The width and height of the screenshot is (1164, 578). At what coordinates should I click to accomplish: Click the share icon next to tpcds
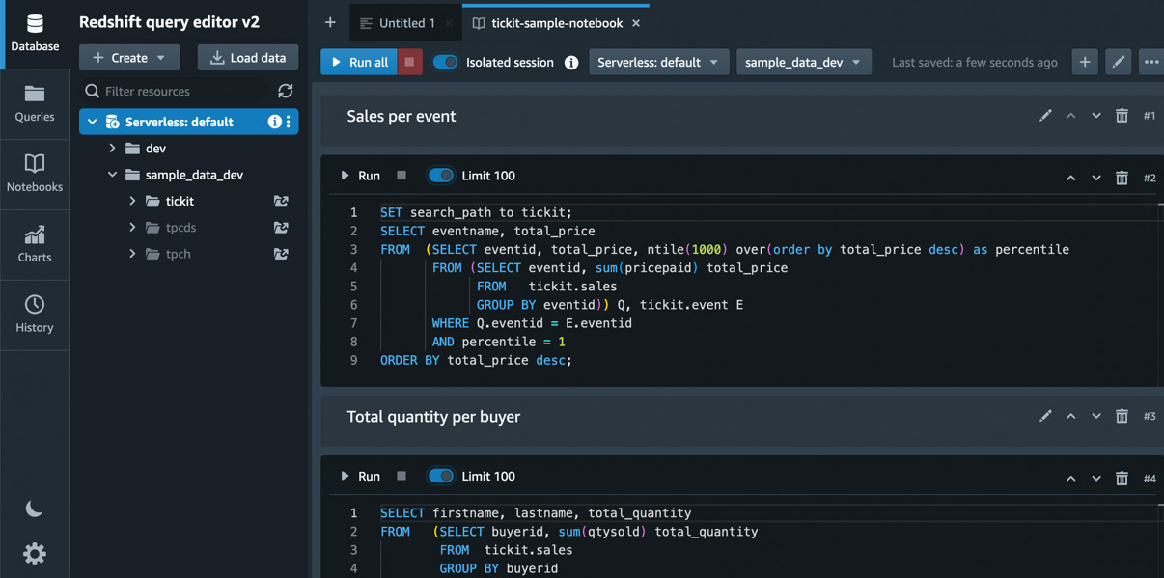click(281, 228)
